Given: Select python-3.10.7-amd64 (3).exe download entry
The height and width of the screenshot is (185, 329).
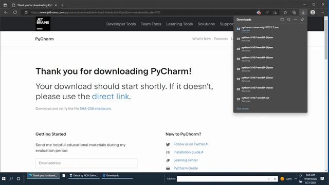Looking at the screenshot, I should pyautogui.click(x=270, y=69).
